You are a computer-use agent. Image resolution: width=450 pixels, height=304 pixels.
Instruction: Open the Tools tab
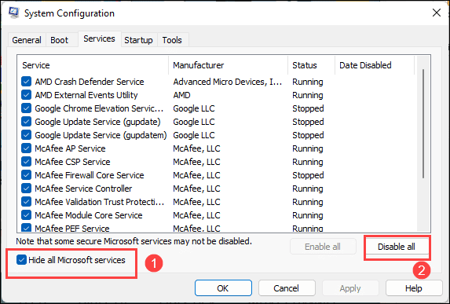pyautogui.click(x=172, y=40)
